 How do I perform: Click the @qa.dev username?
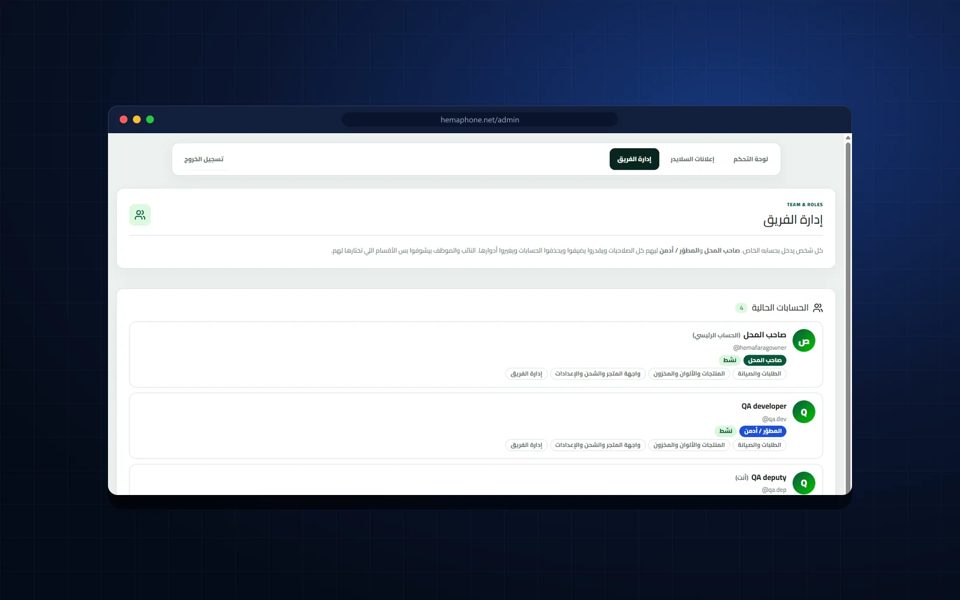774,419
